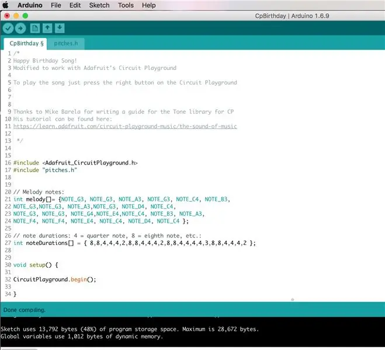Click the closing '*/' on line 13
385x350 pixels.
pyautogui.click(x=20, y=141)
